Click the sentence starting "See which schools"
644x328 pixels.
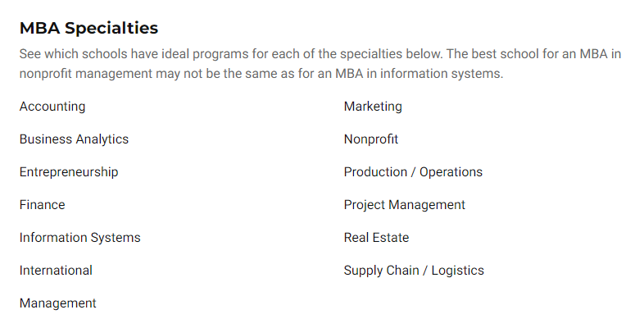coord(246,54)
